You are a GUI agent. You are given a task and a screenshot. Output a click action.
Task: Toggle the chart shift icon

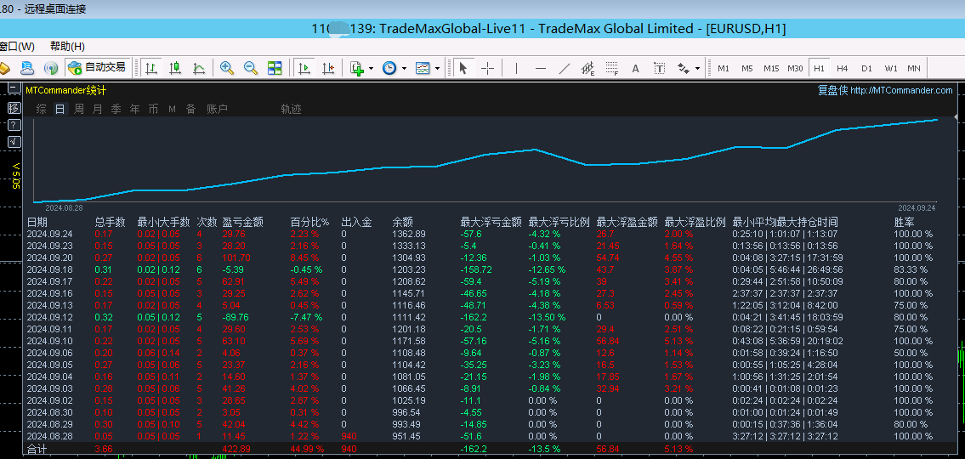pyautogui.click(x=327, y=68)
